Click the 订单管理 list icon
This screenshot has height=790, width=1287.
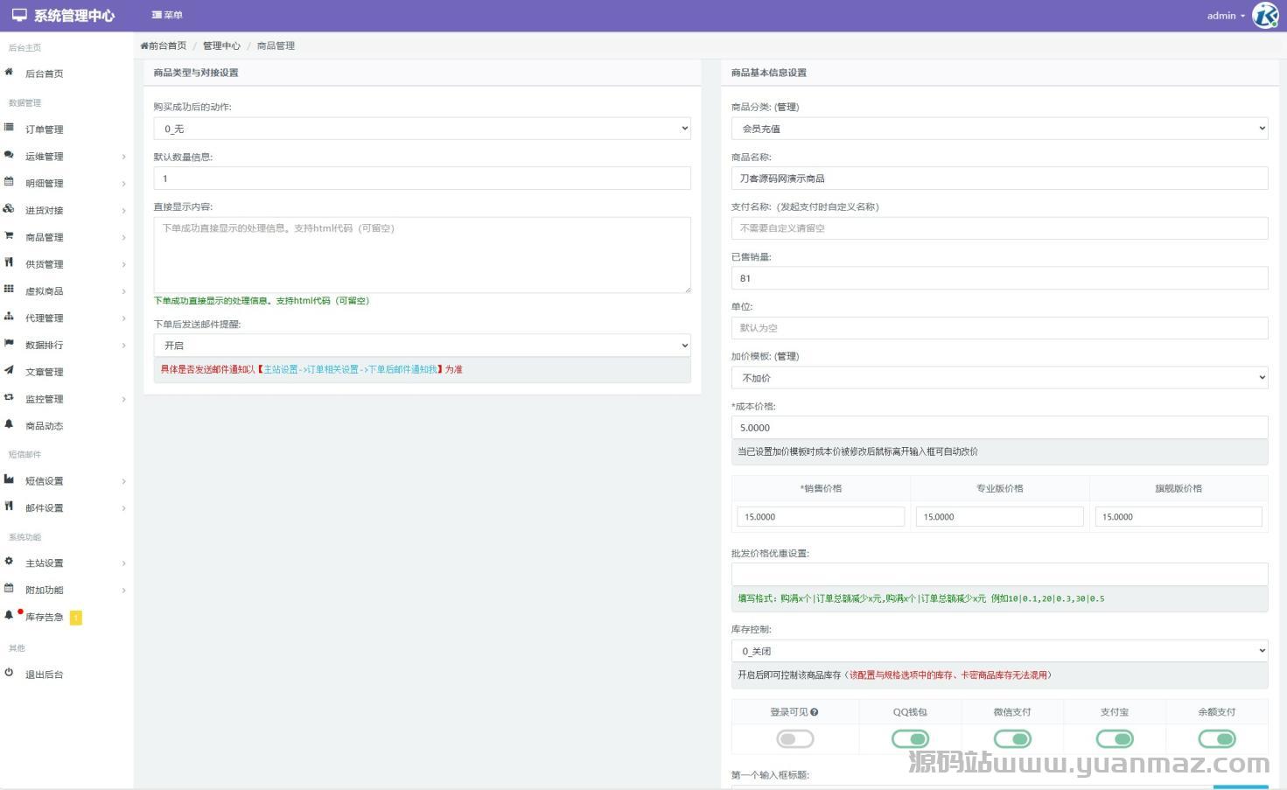pyautogui.click(x=9, y=128)
